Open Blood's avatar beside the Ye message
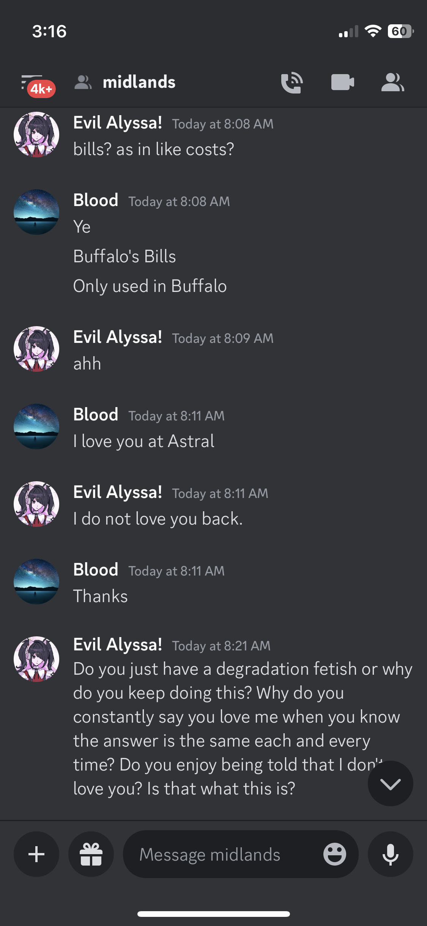 point(36,212)
